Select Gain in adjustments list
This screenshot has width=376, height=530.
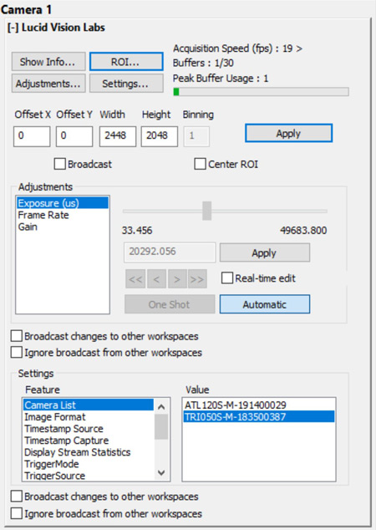[63, 227]
